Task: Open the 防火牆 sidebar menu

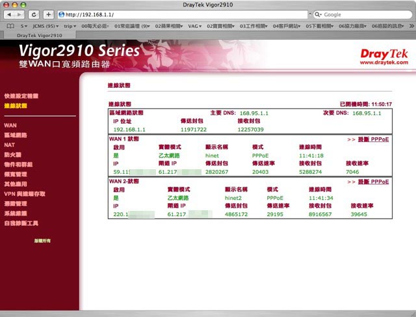Action: coord(12,155)
